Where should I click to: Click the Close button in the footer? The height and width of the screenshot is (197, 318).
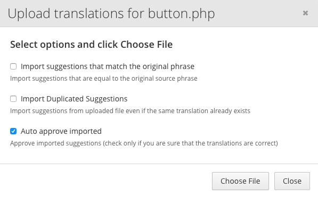[x=292, y=181]
